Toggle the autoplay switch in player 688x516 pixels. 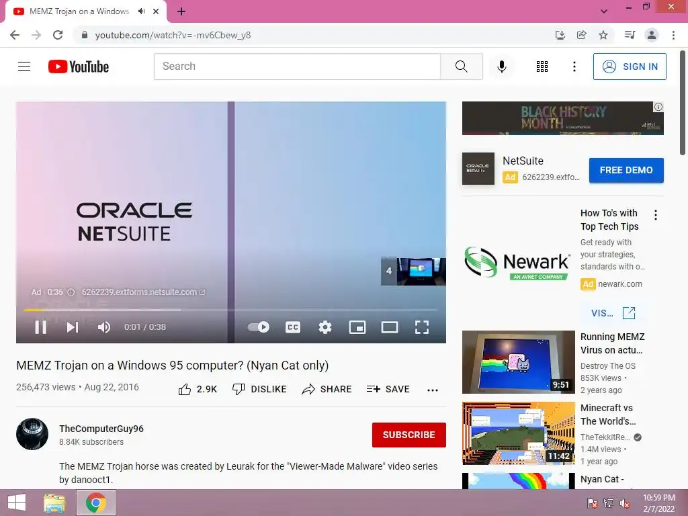click(259, 327)
